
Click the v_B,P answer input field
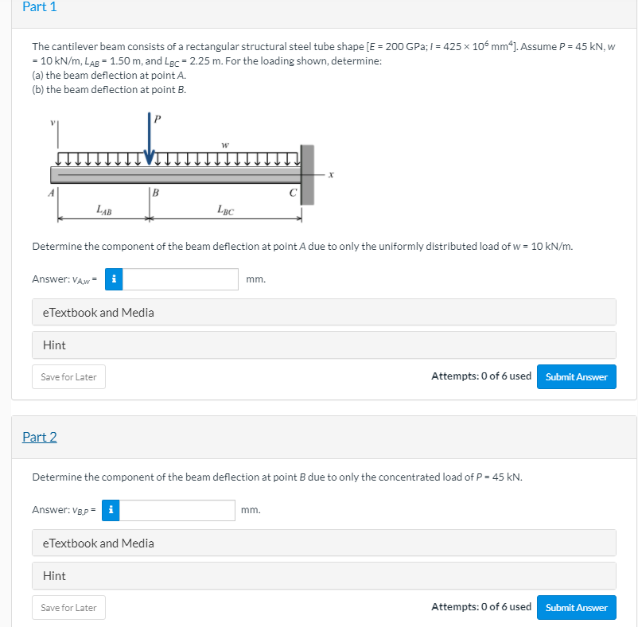point(179,510)
